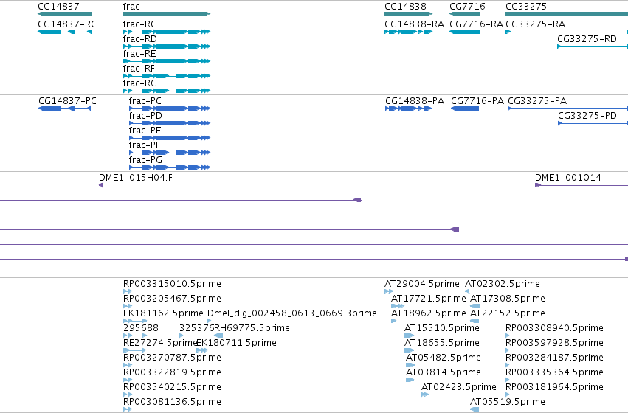Open transcript frac-RE details
This screenshot has width=628, height=413.
167,61
